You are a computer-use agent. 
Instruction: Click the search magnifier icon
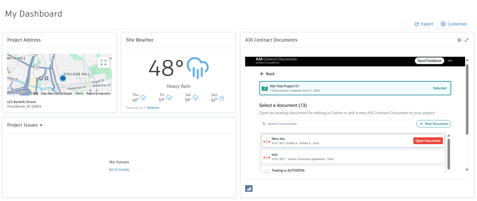click(264, 124)
